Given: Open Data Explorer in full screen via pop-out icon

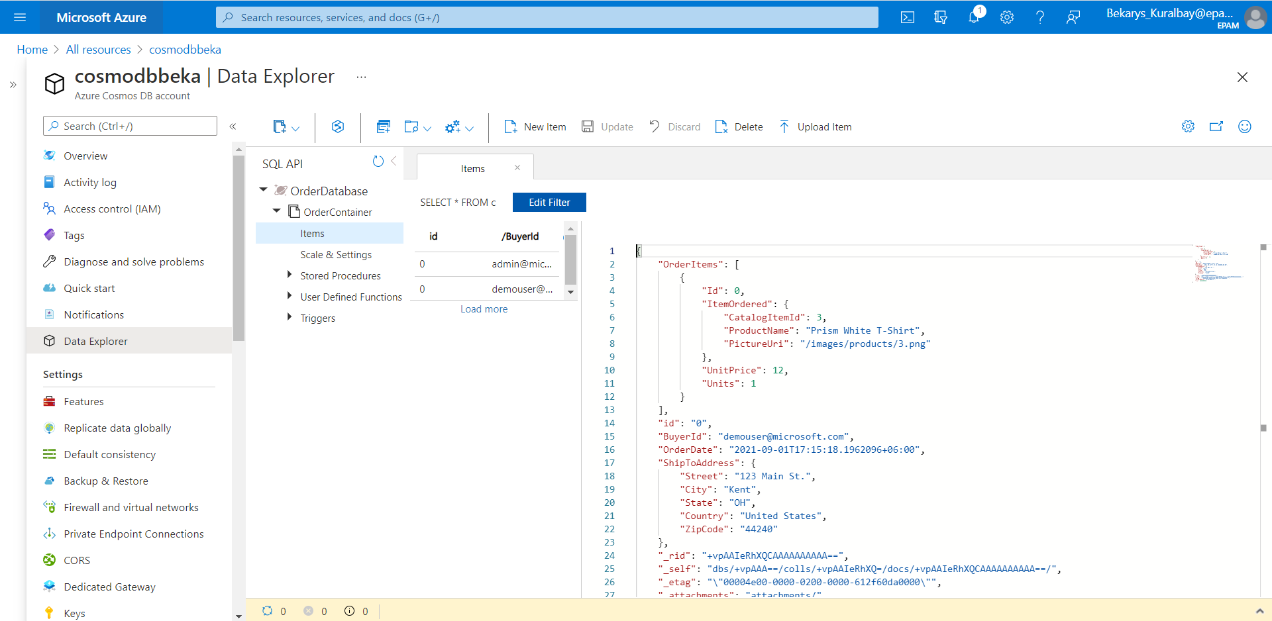Looking at the screenshot, I should click(x=1217, y=126).
